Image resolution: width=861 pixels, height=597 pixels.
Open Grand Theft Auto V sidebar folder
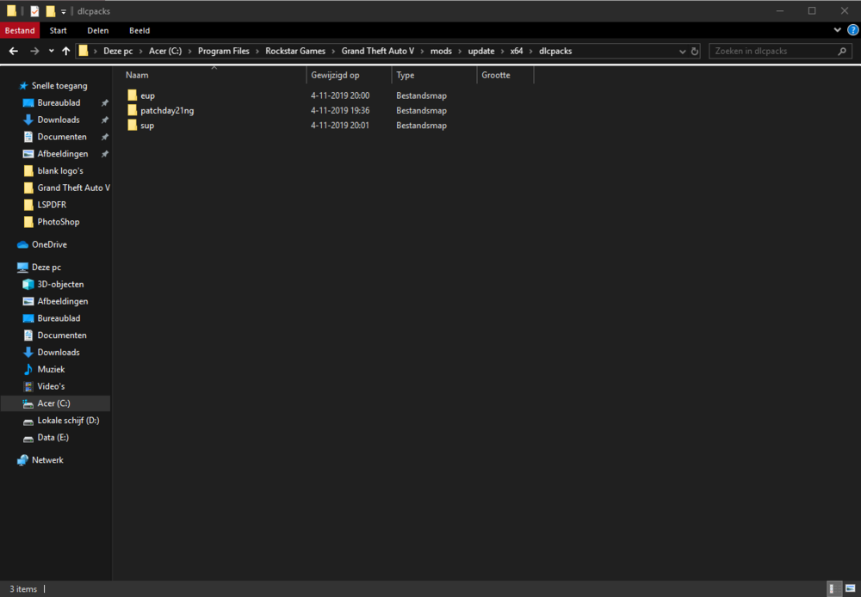(x=73, y=188)
